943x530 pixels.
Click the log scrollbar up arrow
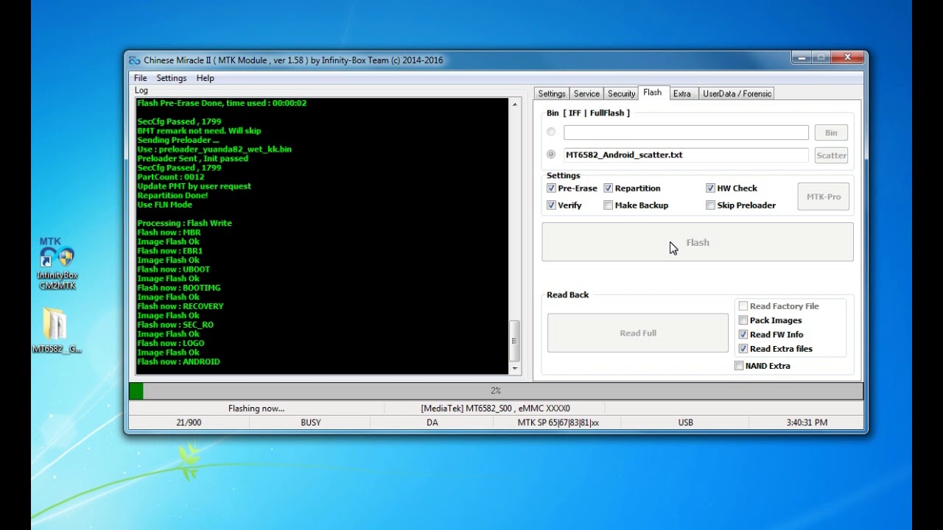click(515, 105)
